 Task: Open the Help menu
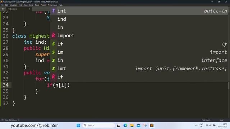[x=61, y=5]
